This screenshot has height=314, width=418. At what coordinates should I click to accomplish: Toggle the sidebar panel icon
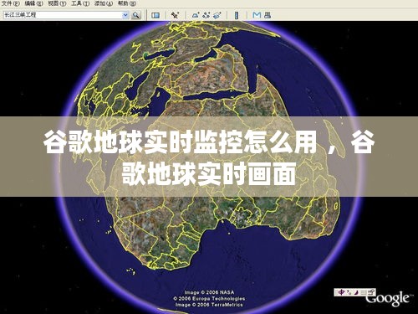point(155,15)
